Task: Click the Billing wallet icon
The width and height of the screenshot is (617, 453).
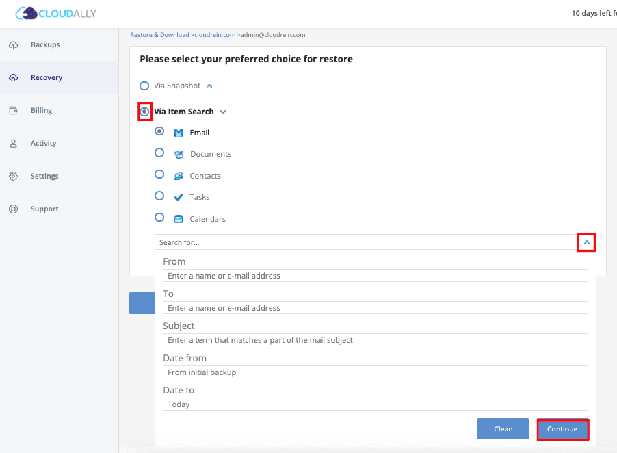Action: click(x=14, y=111)
